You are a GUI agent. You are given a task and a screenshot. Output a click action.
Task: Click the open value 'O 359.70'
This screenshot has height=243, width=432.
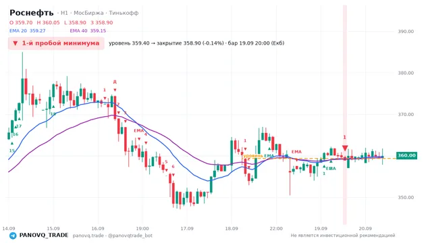coord(21,22)
